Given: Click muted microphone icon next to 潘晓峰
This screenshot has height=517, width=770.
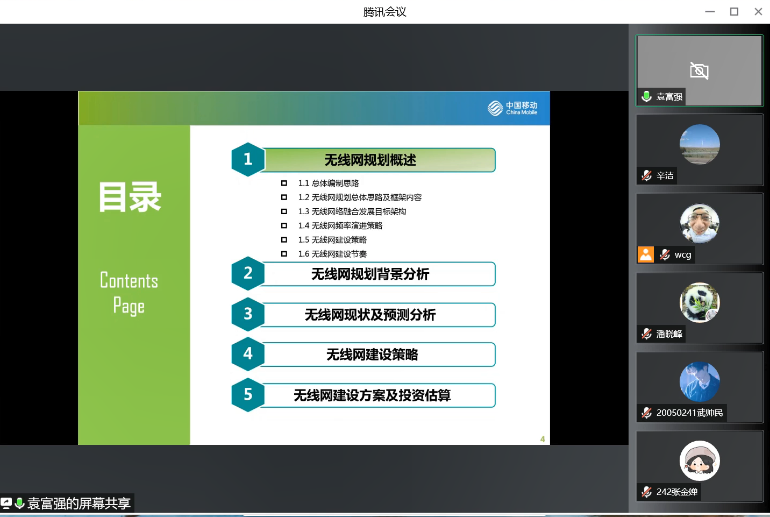Looking at the screenshot, I should point(646,334).
